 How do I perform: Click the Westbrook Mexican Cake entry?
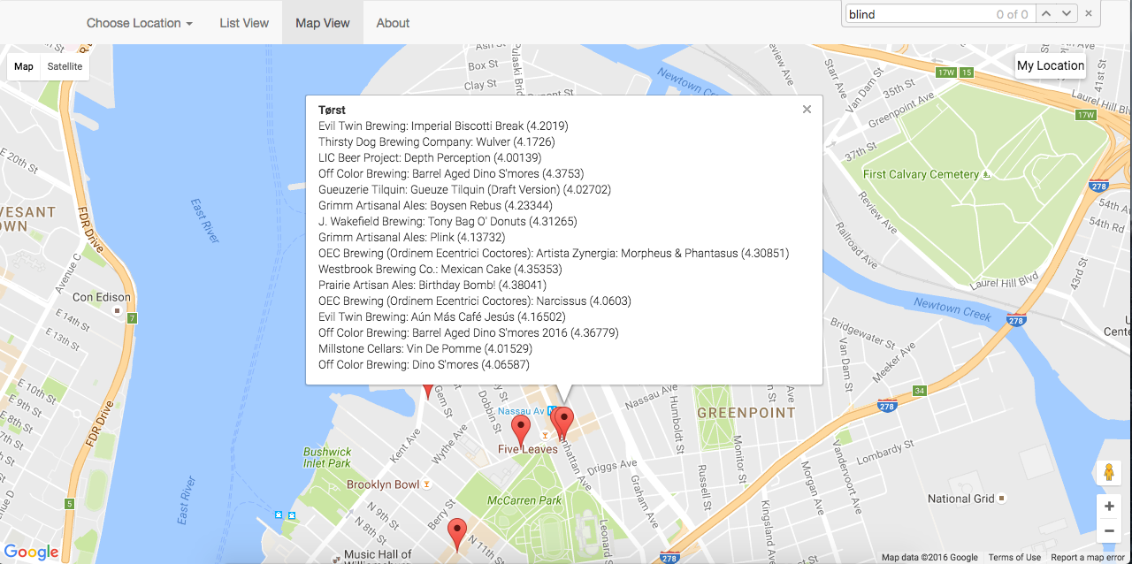coord(440,269)
